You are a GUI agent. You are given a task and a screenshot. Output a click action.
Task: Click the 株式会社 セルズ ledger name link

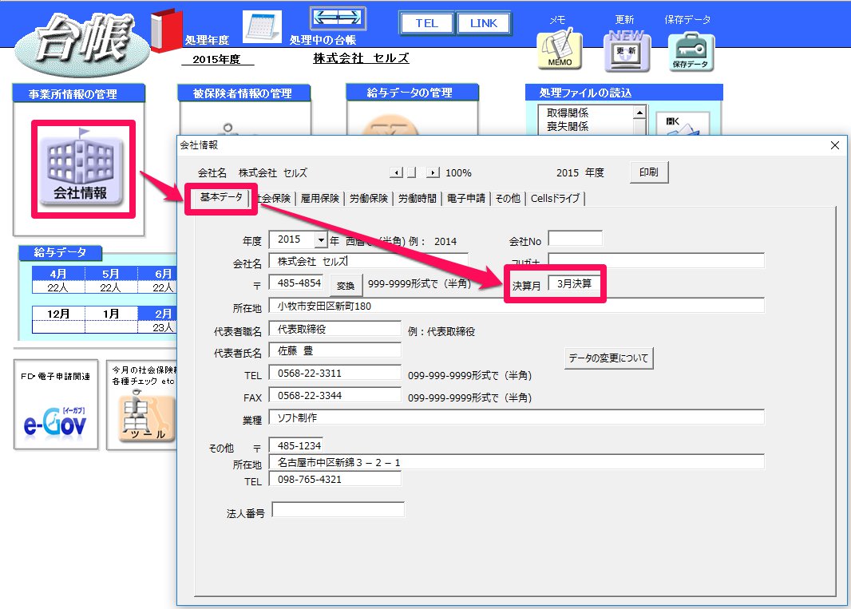362,58
